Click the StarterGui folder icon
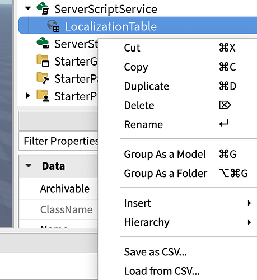The width and height of the screenshot is (257, 280). point(43,60)
